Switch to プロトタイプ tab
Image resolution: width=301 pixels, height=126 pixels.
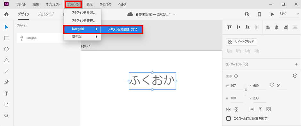click(46, 14)
